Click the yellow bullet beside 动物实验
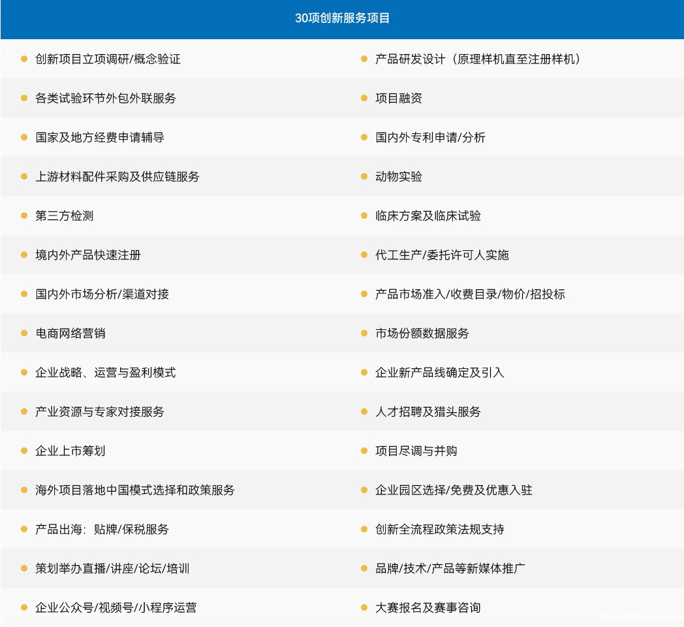The height and width of the screenshot is (627, 684). coord(364,176)
